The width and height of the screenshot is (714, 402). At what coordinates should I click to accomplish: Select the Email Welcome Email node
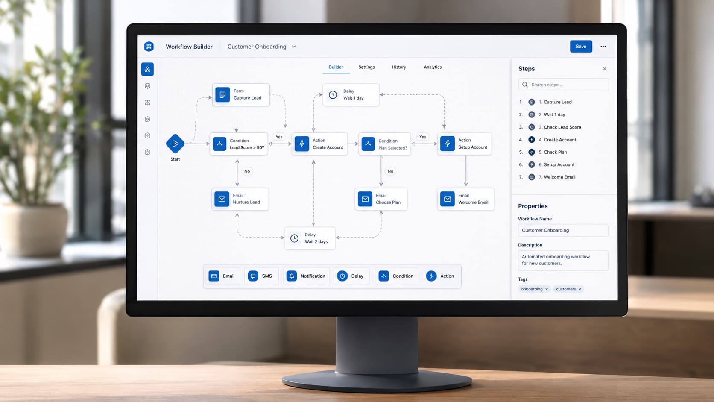point(465,199)
